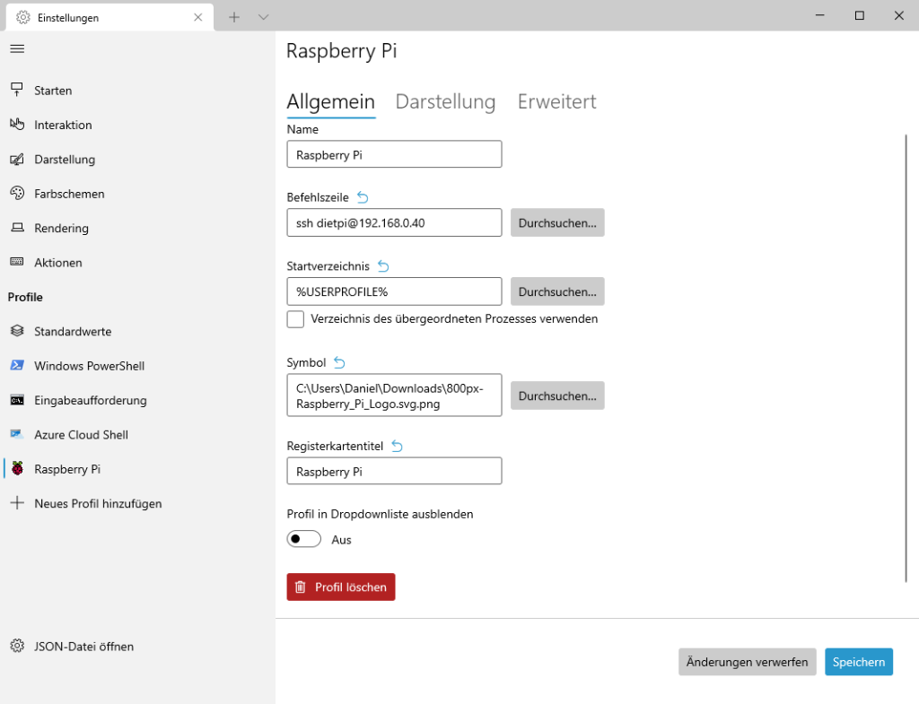Reset the Symbol value to default
The height and width of the screenshot is (704, 919).
(339, 362)
